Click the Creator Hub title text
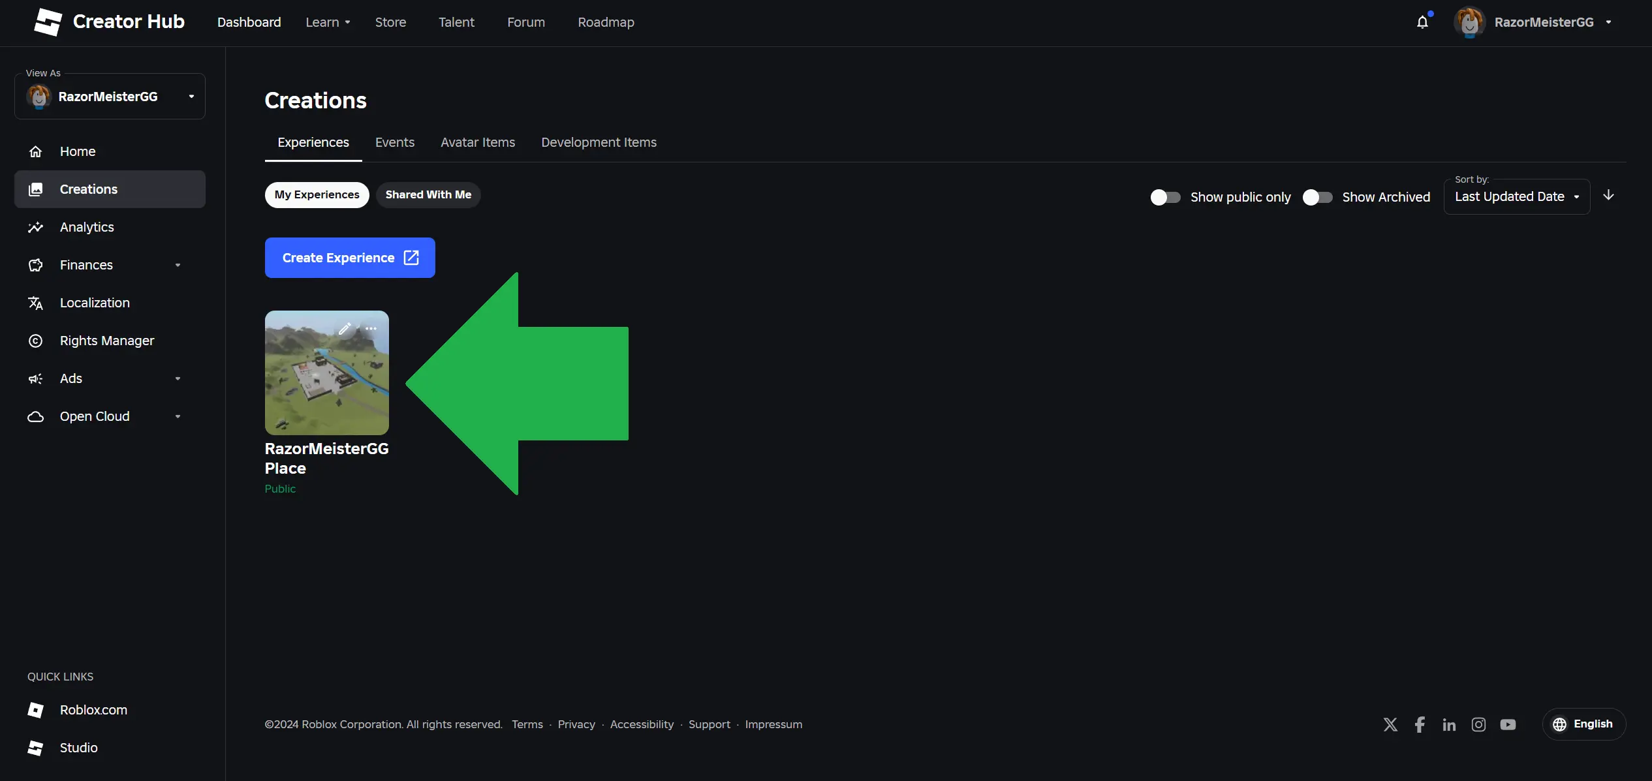 click(x=129, y=22)
